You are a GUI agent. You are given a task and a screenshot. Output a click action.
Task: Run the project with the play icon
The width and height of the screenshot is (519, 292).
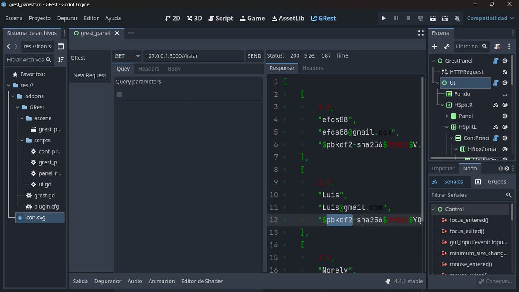coord(384,18)
